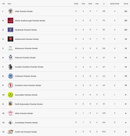Click Kalamunda Premier Grade team name
Viewport: 130px width, 136px height.
tap(27, 39)
